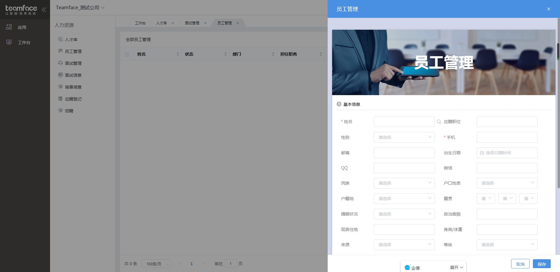Open the 户口性质 dropdown

click(x=507, y=183)
